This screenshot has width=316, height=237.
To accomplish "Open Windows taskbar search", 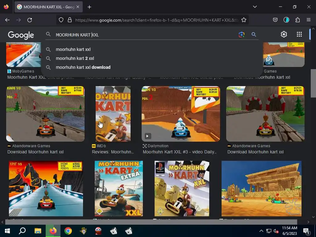I will coord(22,231).
